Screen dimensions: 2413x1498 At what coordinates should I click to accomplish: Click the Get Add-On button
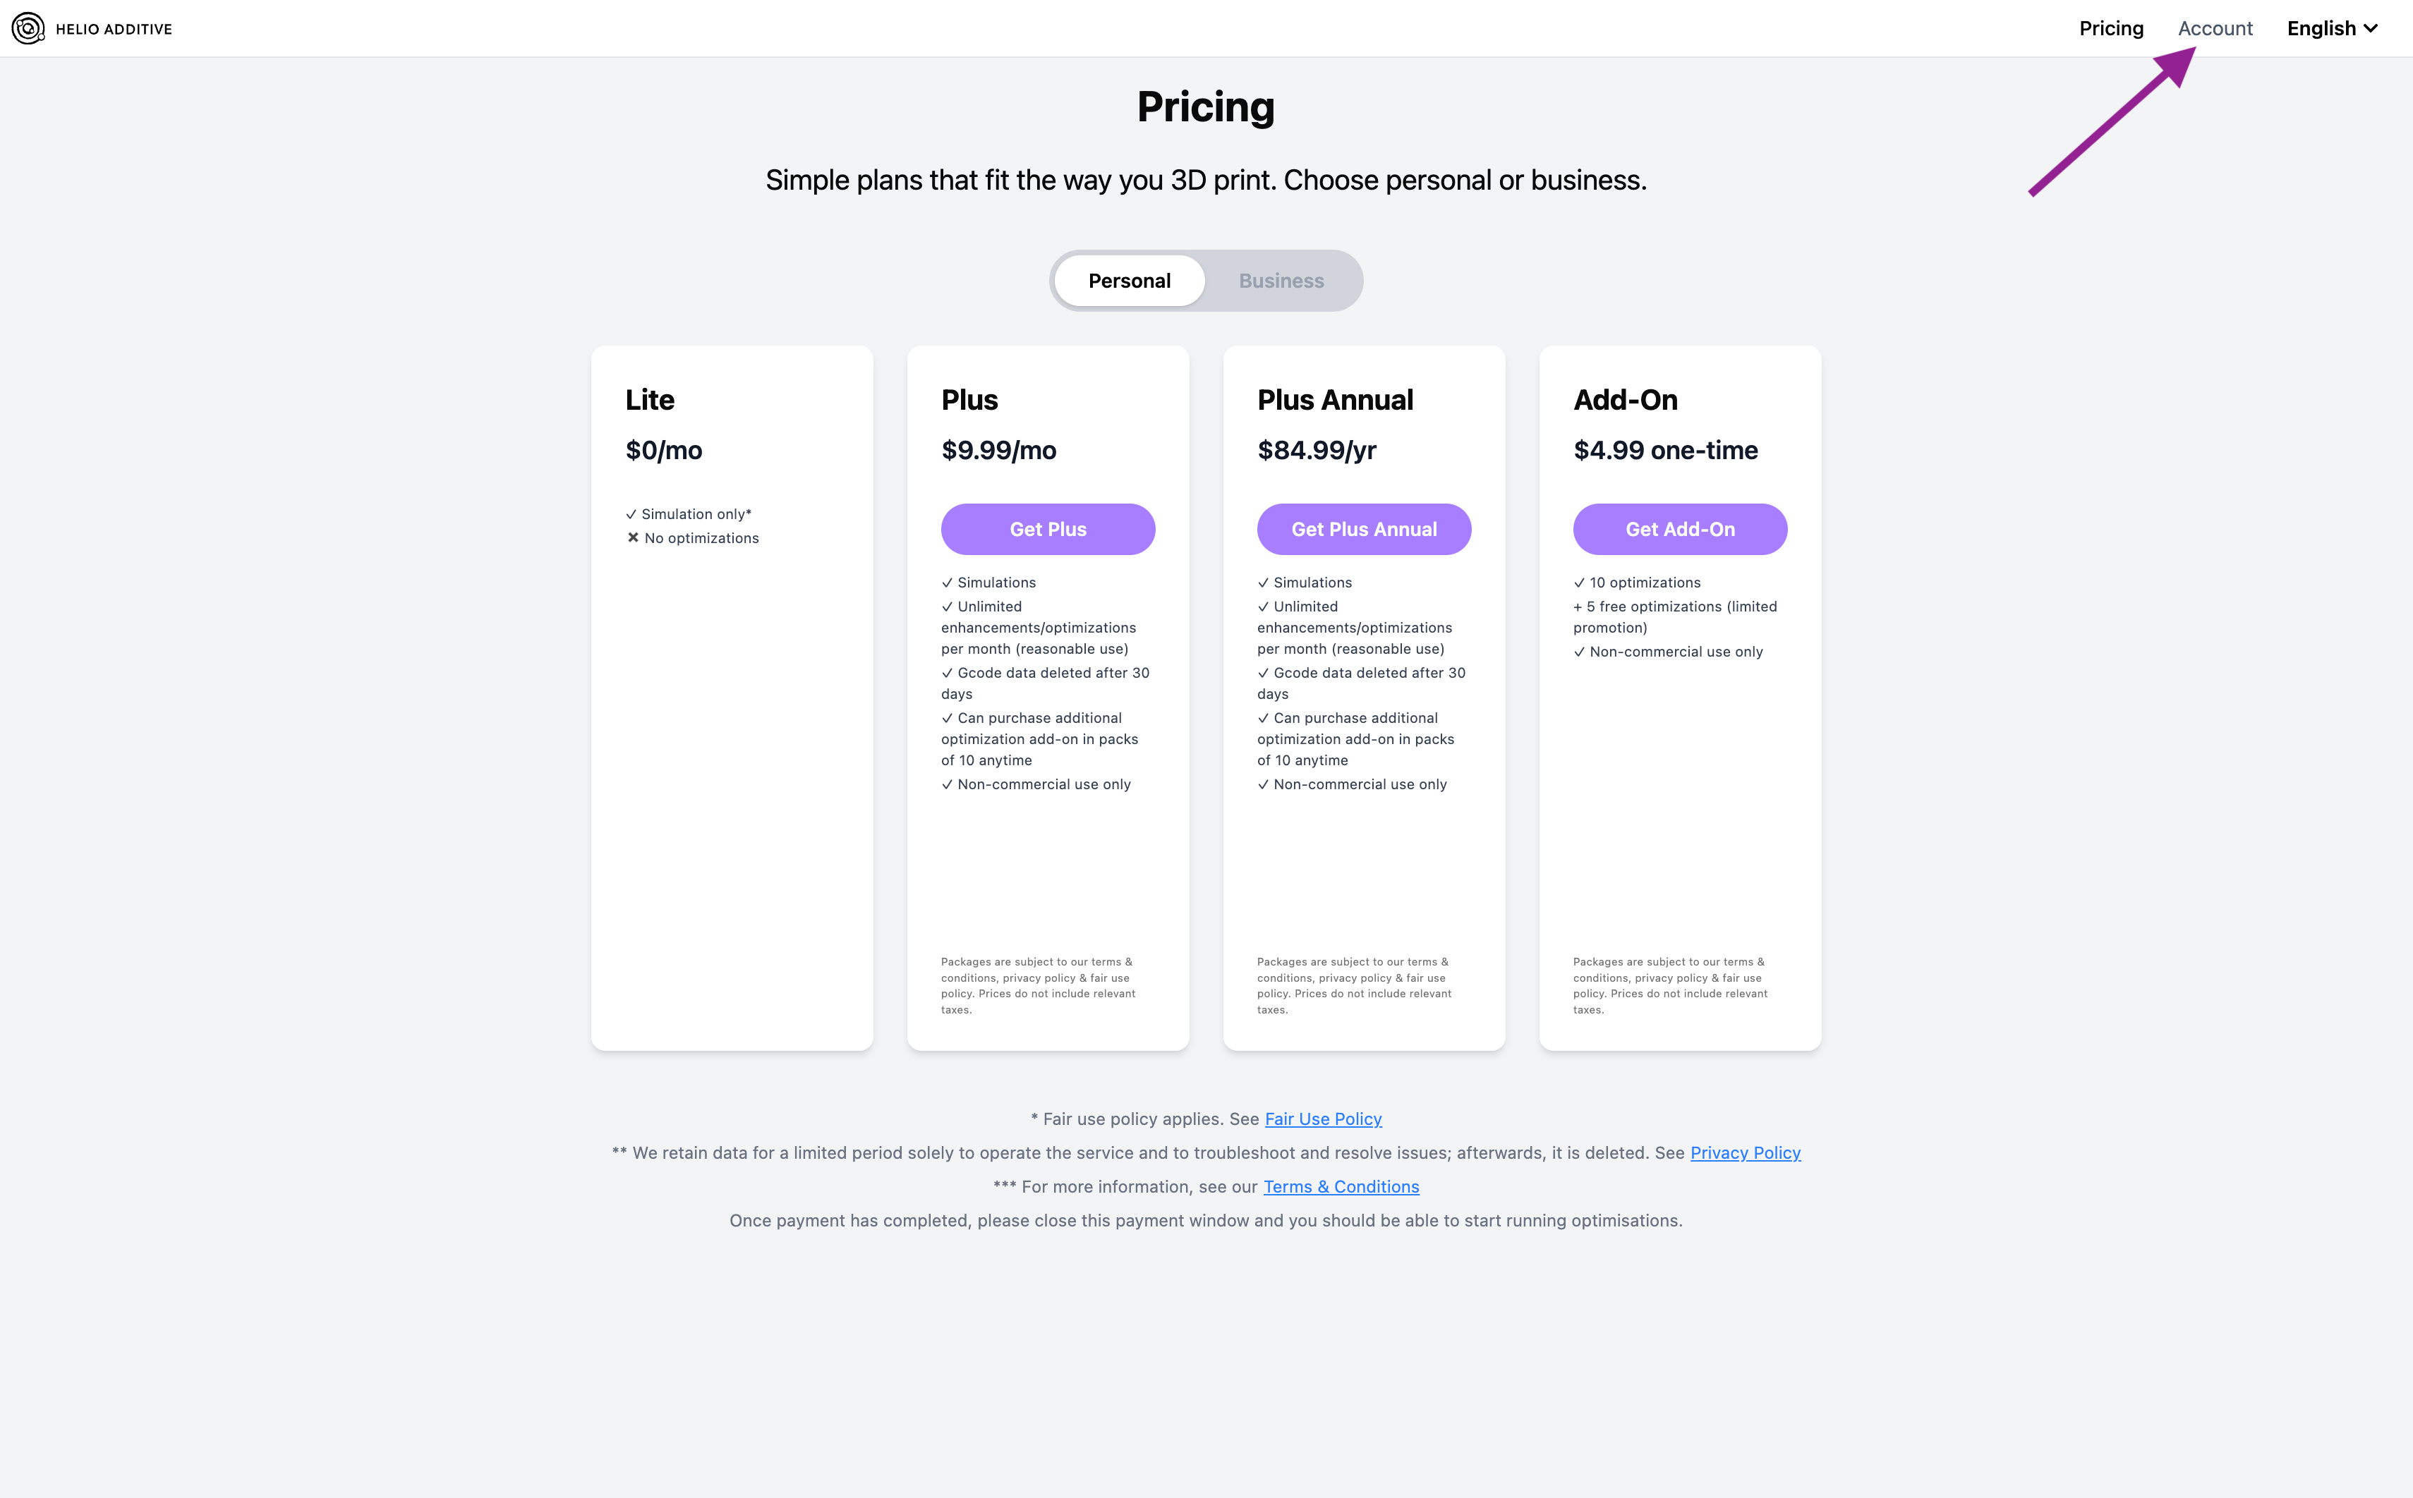1680,529
